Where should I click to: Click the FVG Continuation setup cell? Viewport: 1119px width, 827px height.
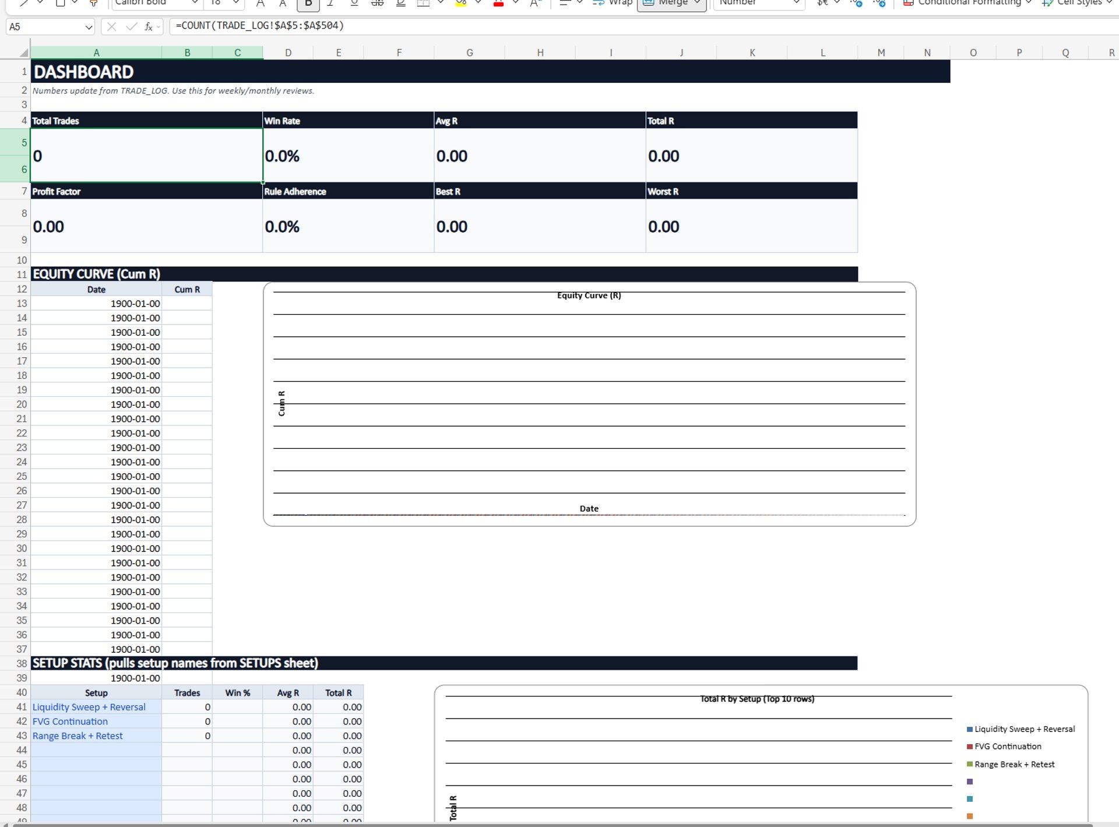(70, 722)
